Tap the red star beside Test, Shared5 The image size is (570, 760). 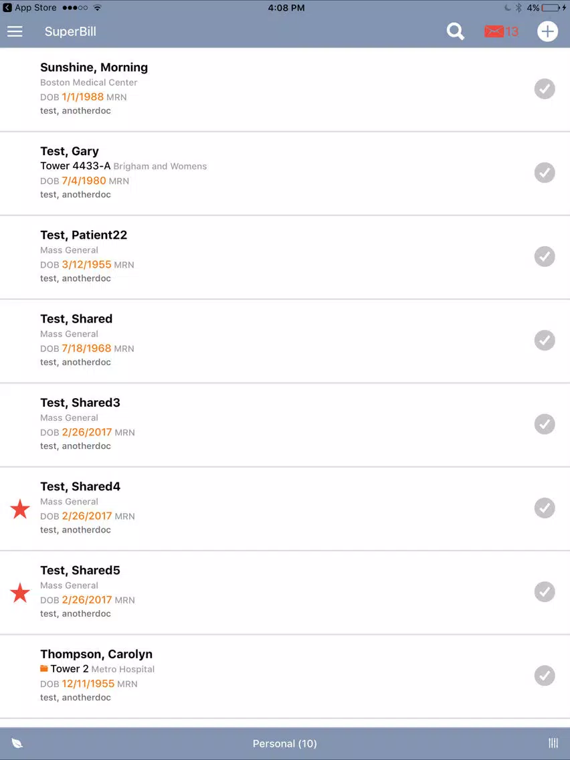tap(20, 593)
